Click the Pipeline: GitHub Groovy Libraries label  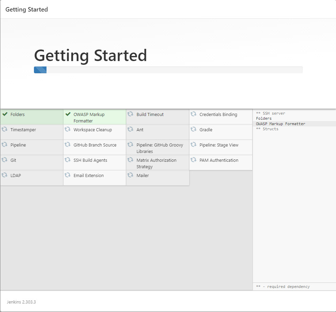160,148
